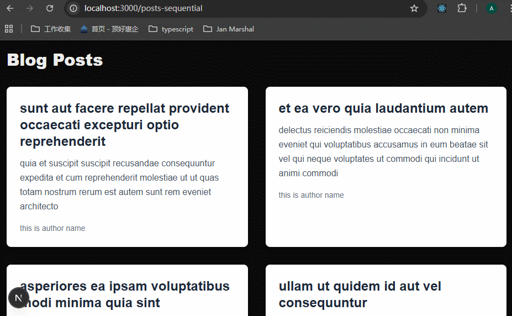Screen dimensions: 512x316
Task: Open the apps grid in bookmarks bar
Action: [9, 29]
